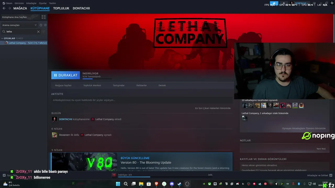The image size is (335, 188).
Task: Open Version 80 - The Blooming Update title
Action: [x=146, y=162]
